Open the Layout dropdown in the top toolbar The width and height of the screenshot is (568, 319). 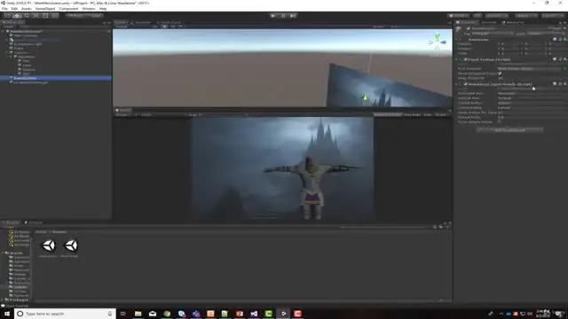tap(554, 16)
